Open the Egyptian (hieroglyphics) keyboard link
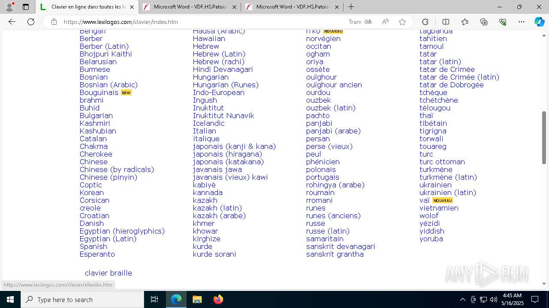Screen dimensions: 549x308 click(x=122, y=231)
